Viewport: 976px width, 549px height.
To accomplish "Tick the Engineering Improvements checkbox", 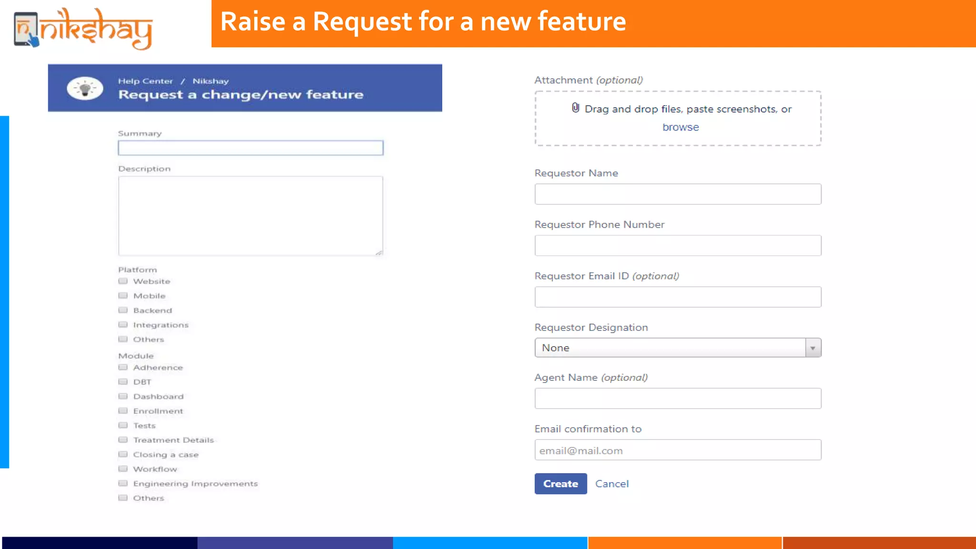I will [123, 484].
